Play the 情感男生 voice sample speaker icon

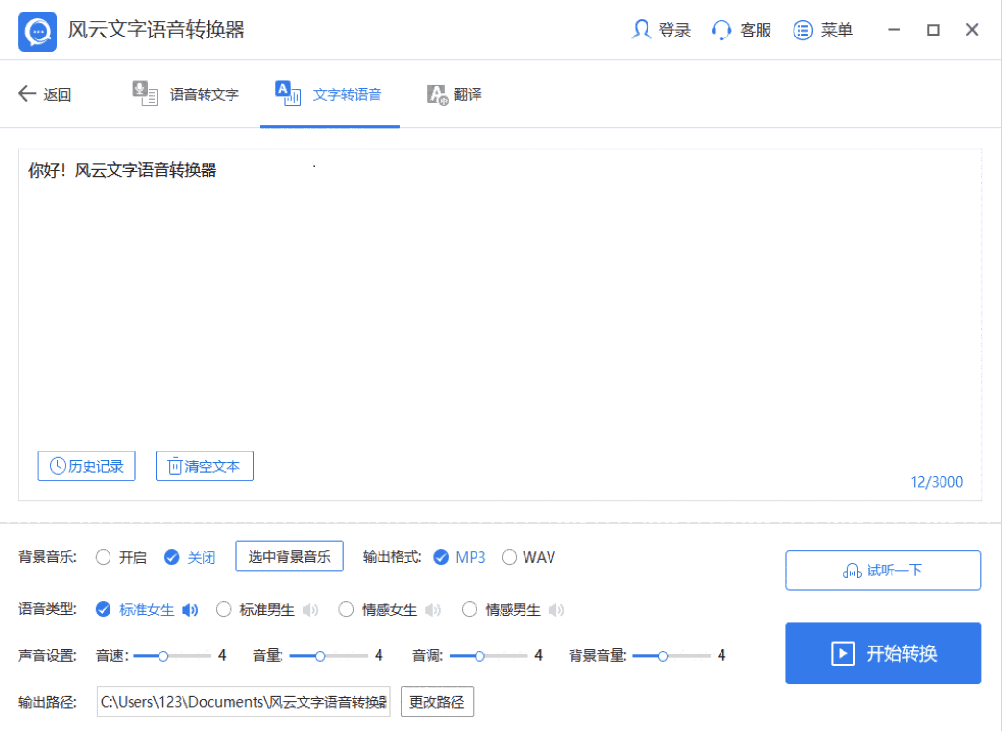pos(556,609)
